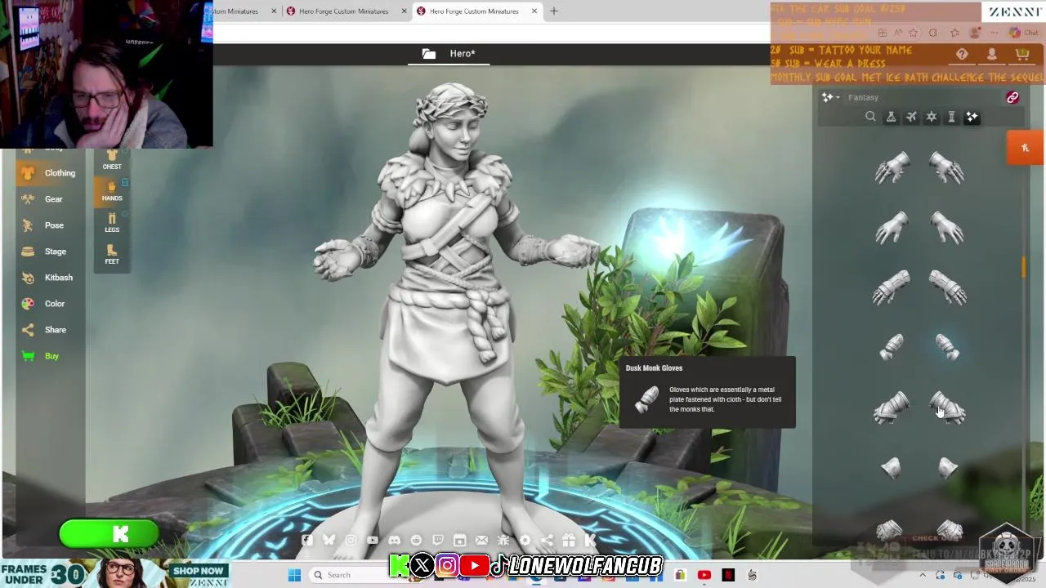
Task: Select the pillar genre filter
Action: (951, 117)
